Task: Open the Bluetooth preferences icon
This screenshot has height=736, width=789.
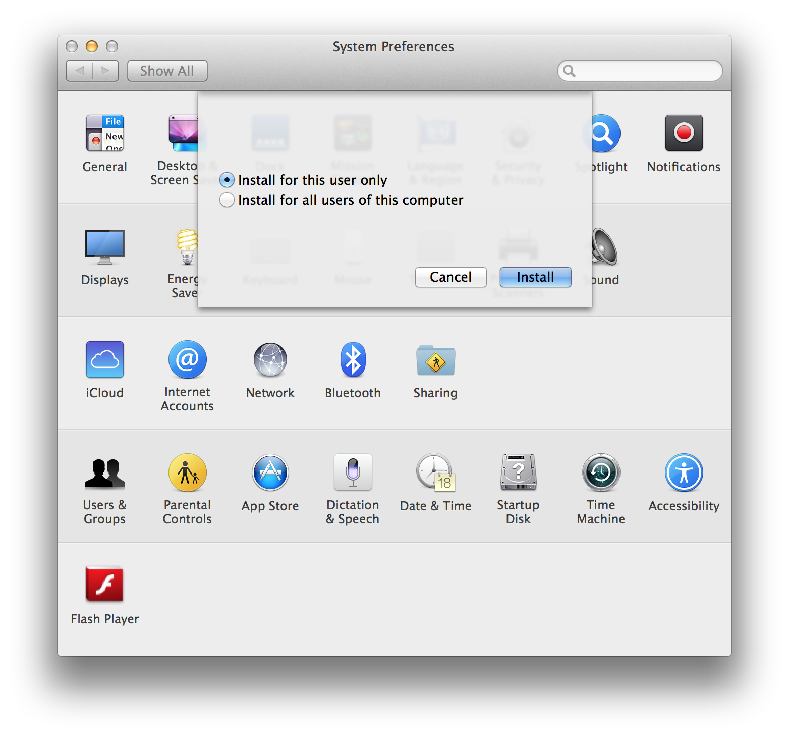Action: coord(353,359)
